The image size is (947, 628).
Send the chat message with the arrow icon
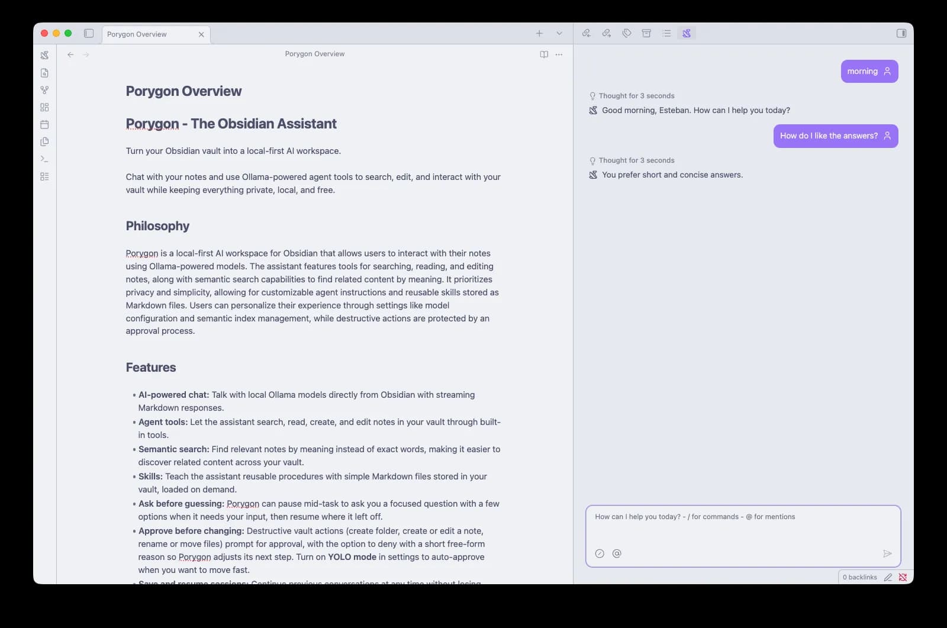[887, 553]
